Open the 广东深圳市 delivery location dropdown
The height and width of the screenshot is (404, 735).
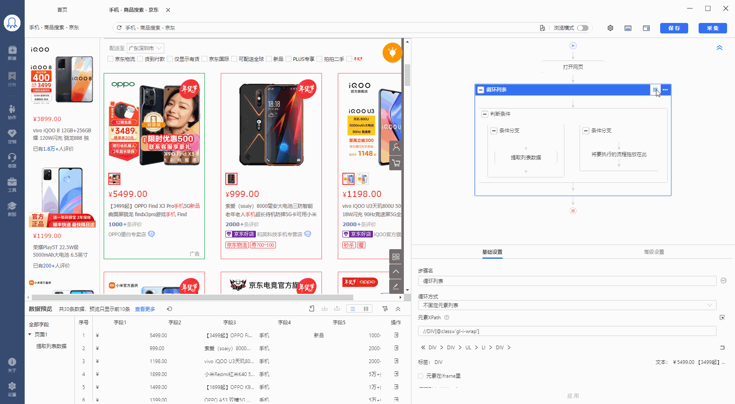coord(145,48)
